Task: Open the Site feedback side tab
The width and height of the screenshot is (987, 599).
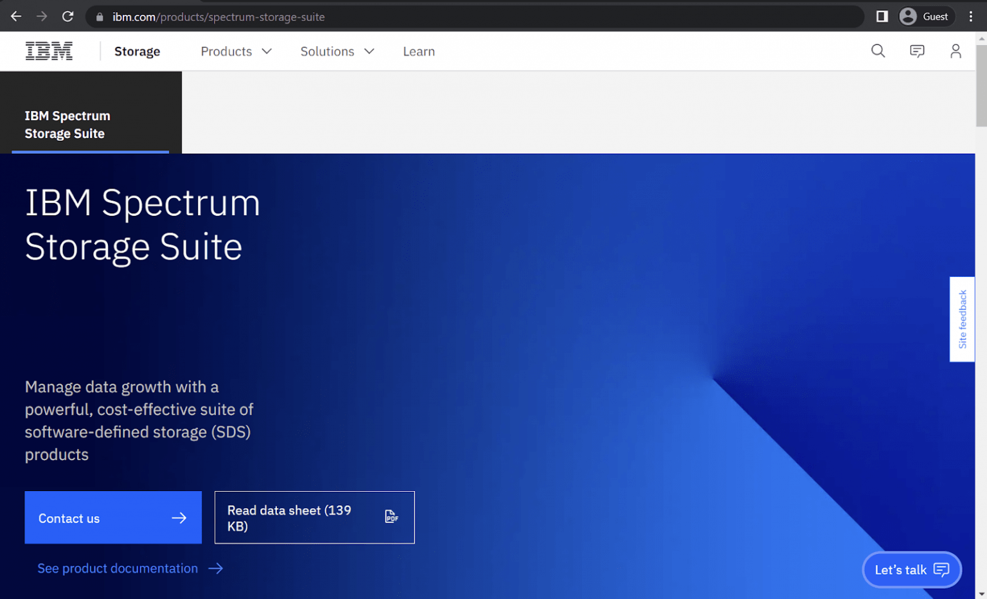Action: point(962,319)
